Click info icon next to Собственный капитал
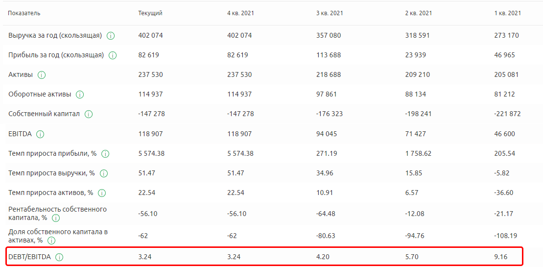This screenshot has width=543, height=267. click(x=89, y=114)
